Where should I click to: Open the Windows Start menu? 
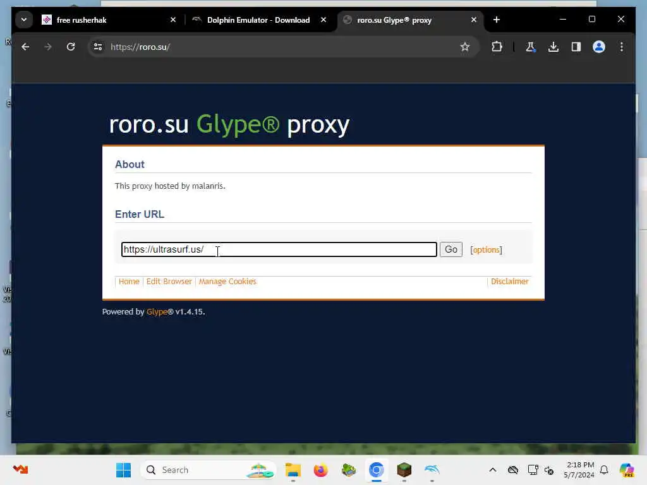click(x=123, y=470)
